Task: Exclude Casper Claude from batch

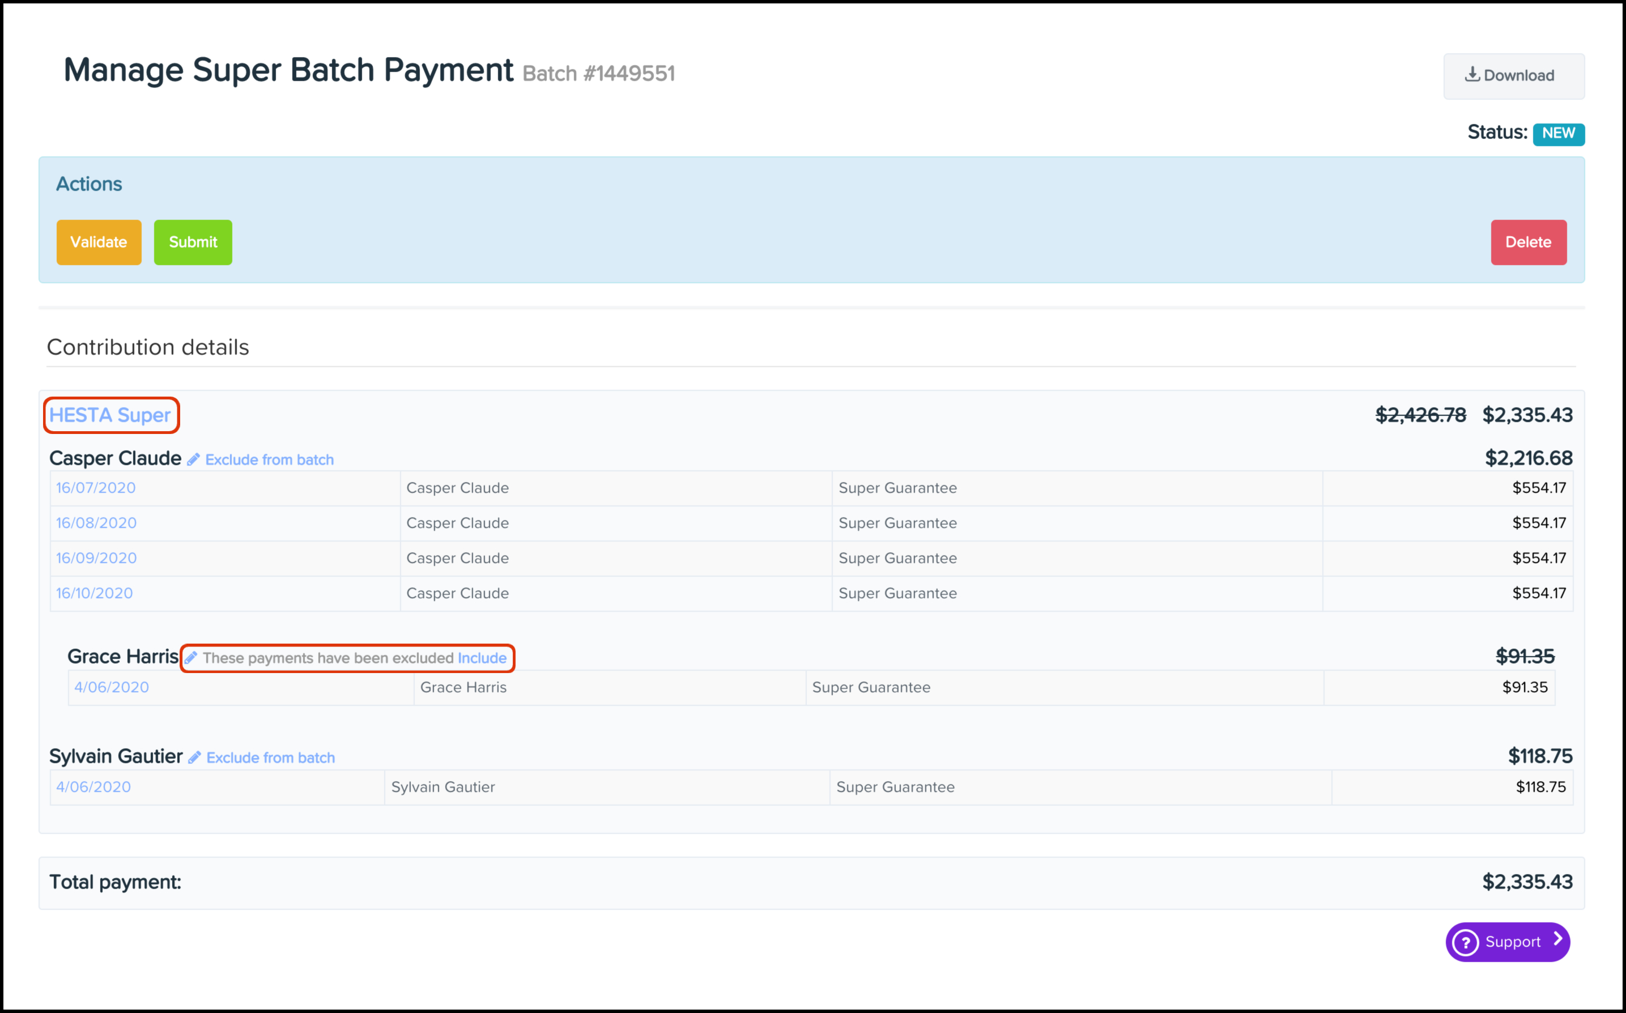Action: click(269, 459)
